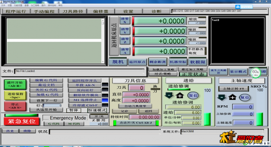Switch to 诊断 diagnostics tab
Image resolution: width=271 pixels, height=147 pixels.
pyautogui.click(x=156, y=12)
